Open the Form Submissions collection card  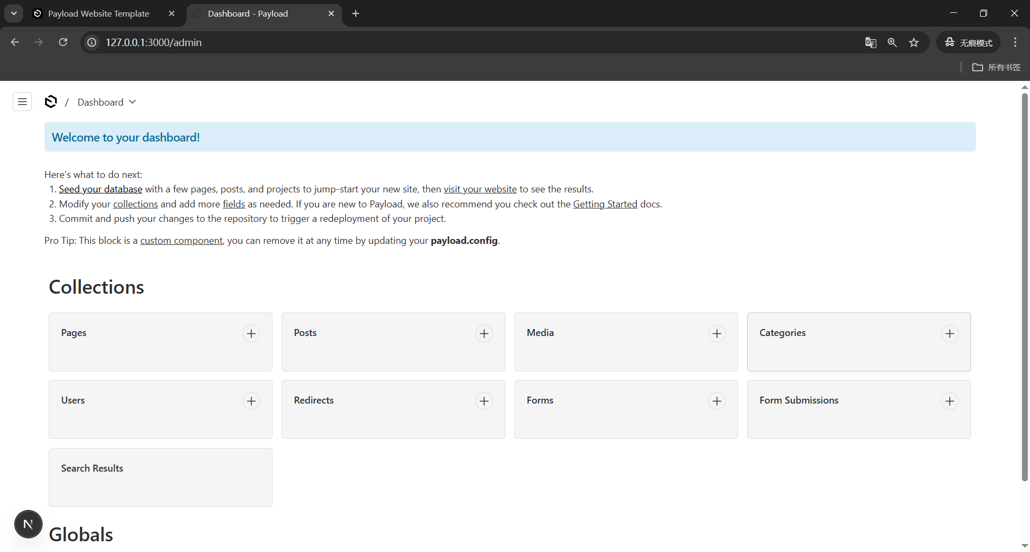point(859,409)
